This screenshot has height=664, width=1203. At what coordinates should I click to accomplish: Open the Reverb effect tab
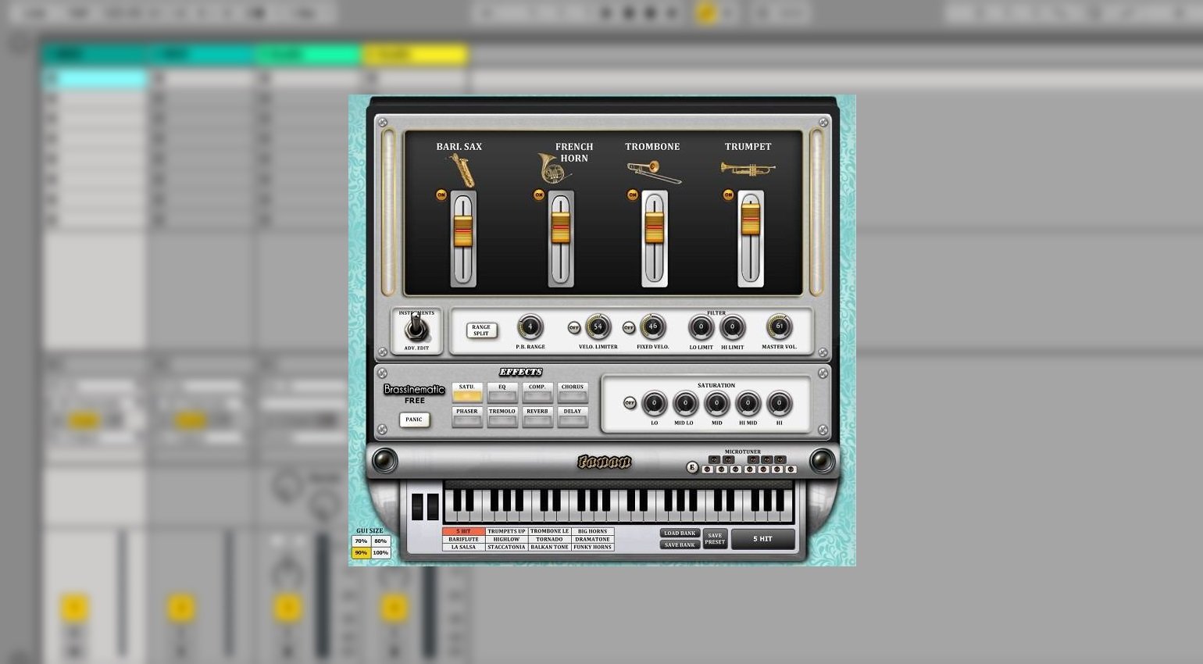click(537, 416)
